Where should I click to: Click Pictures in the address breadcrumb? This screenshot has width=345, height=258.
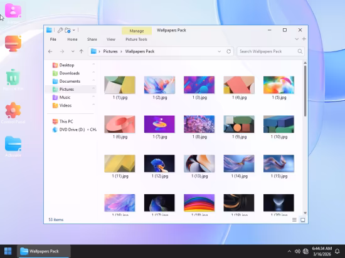110,51
